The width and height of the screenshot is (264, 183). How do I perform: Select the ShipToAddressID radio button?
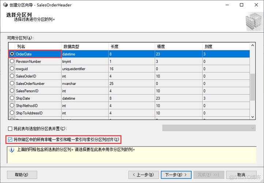pyautogui.click(x=12, y=113)
